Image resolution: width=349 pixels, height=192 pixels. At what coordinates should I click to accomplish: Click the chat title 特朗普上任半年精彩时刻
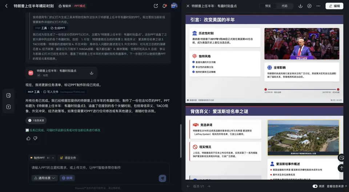(33, 6)
